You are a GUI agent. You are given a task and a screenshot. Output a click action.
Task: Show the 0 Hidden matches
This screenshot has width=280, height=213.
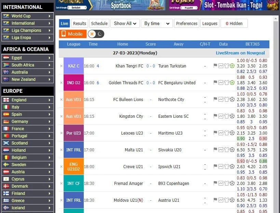(x=234, y=23)
